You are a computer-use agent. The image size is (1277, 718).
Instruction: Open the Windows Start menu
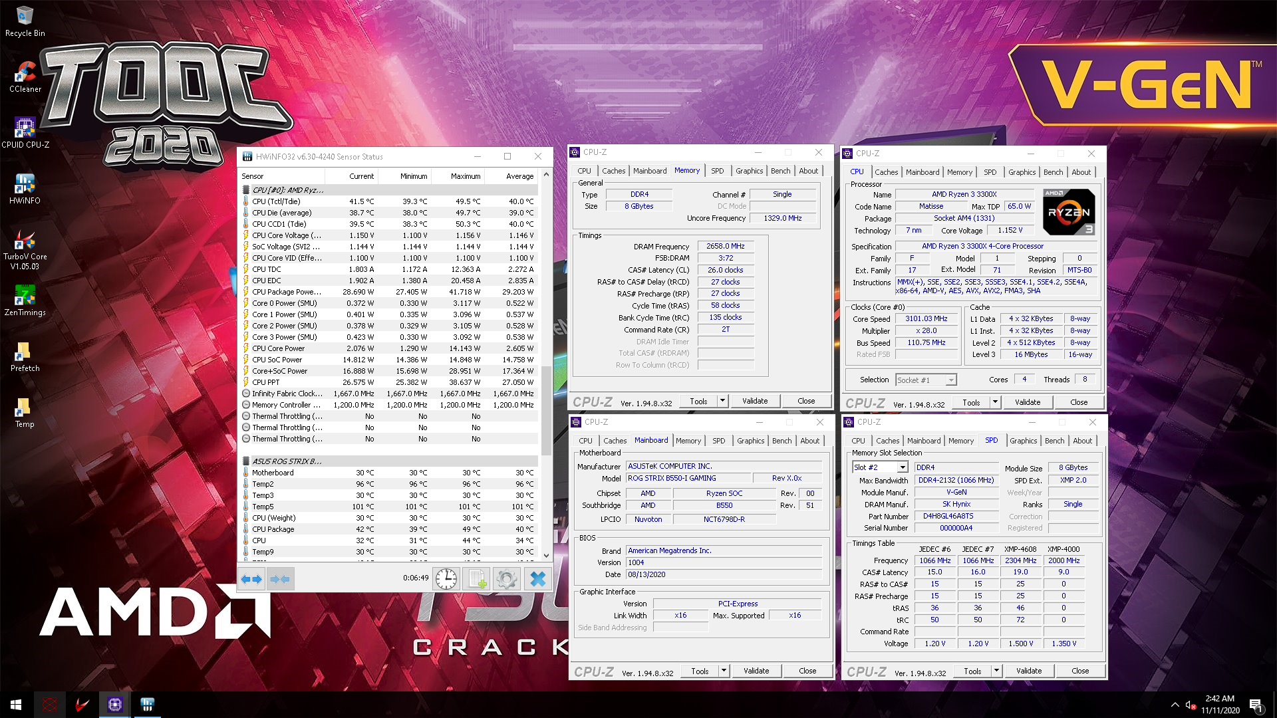pyautogui.click(x=16, y=705)
